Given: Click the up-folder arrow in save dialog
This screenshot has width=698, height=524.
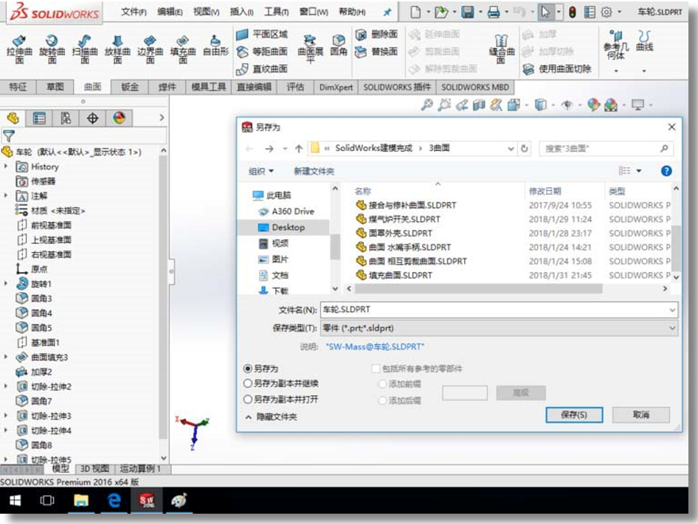Looking at the screenshot, I should [299, 149].
